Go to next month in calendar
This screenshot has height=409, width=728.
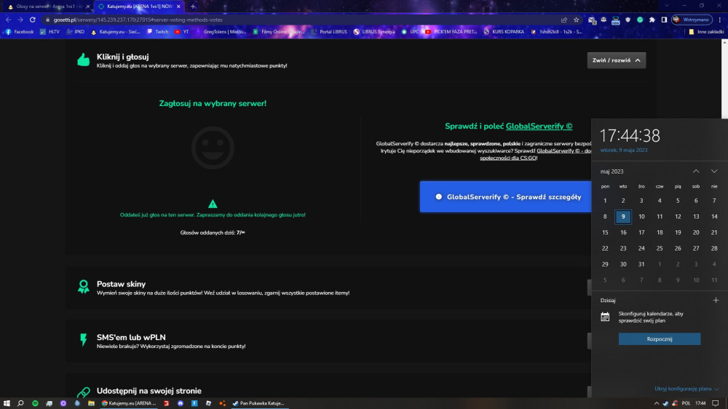[714, 171]
